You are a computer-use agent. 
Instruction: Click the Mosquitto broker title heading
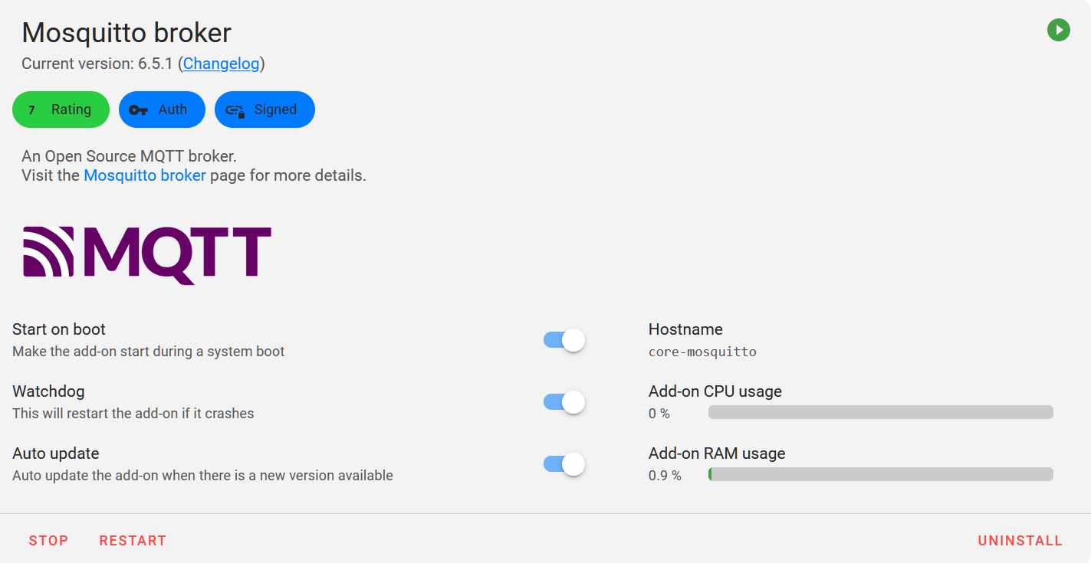tap(127, 32)
